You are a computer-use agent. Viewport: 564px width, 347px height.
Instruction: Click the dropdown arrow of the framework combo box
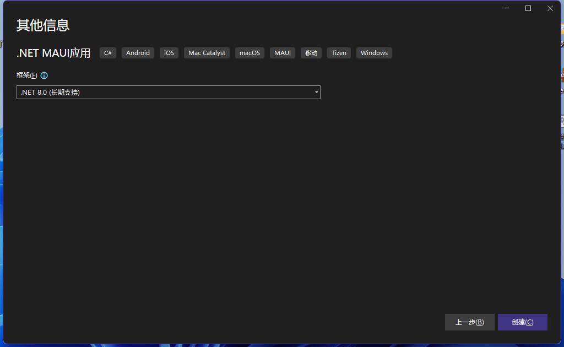(317, 93)
